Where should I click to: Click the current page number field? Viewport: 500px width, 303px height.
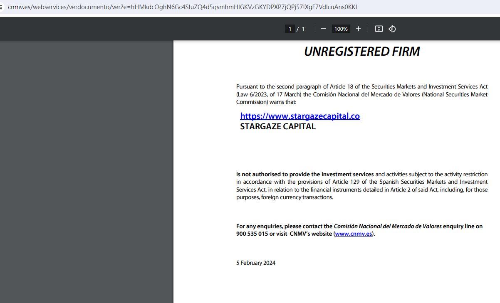[x=290, y=29]
